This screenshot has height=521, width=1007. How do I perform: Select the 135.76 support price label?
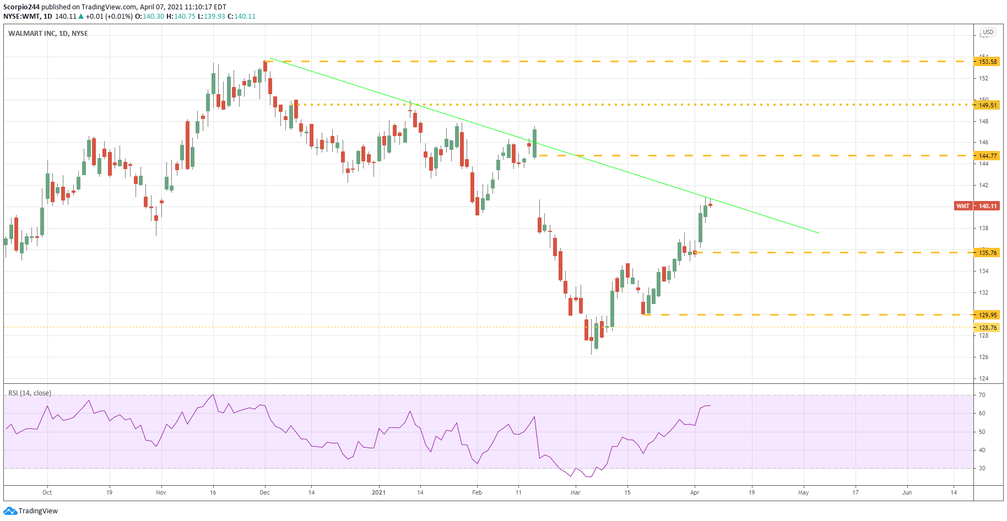tap(988, 253)
